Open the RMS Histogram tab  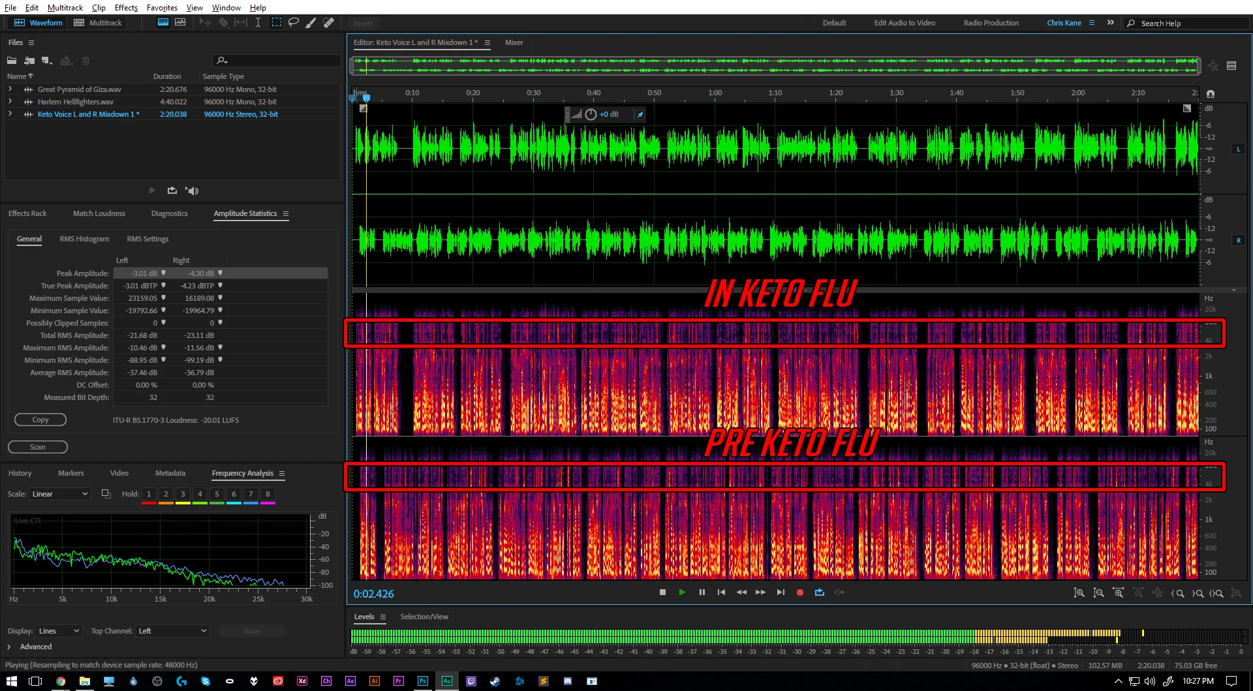pyautogui.click(x=84, y=239)
